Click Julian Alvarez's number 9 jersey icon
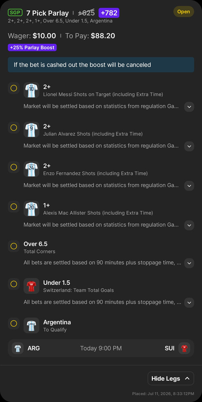The width and height of the screenshot is (202, 402). (x=32, y=130)
